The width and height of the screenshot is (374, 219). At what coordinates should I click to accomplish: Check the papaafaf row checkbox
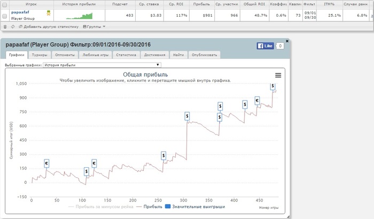pos(4,16)
